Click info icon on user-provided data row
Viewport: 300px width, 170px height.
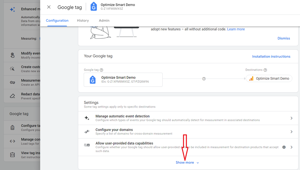tap(284, 147)
